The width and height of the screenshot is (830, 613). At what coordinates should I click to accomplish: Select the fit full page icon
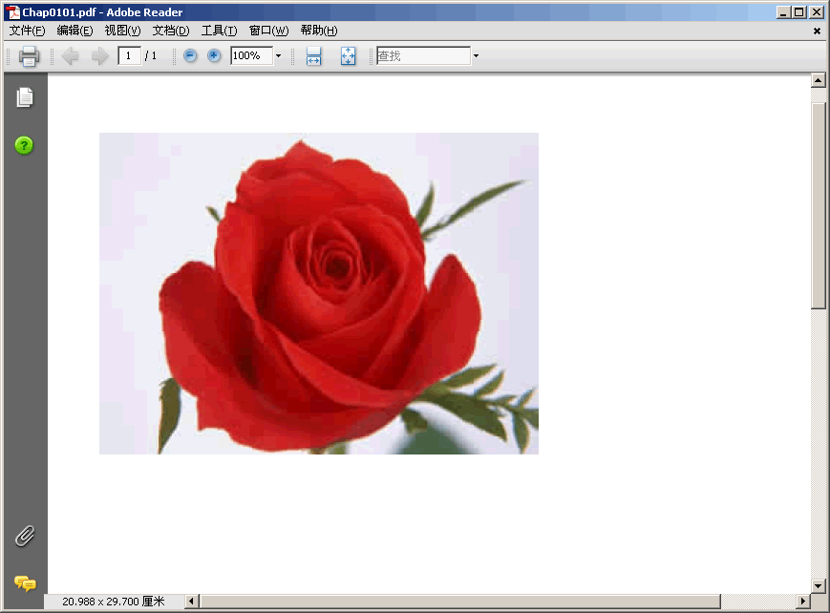click(x=348, y=56)
